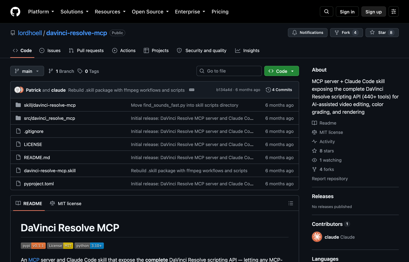Open the claude contributor avatar
The height and width of the screenshot is (262, 409).
pyautogui.click(x=317, y=237)
